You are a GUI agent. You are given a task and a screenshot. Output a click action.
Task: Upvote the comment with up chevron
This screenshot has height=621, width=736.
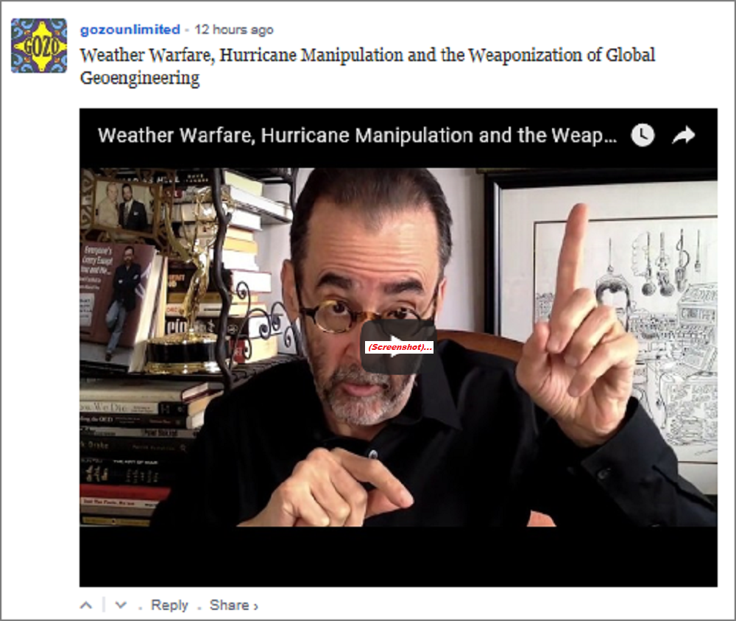pyautogui.click(x=86, y=605)
